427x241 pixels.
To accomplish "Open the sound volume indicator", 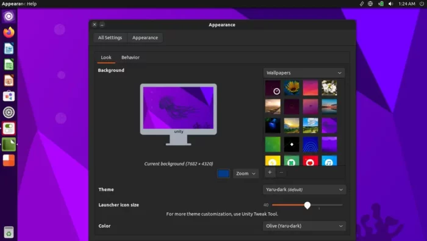I will point(391,4).
